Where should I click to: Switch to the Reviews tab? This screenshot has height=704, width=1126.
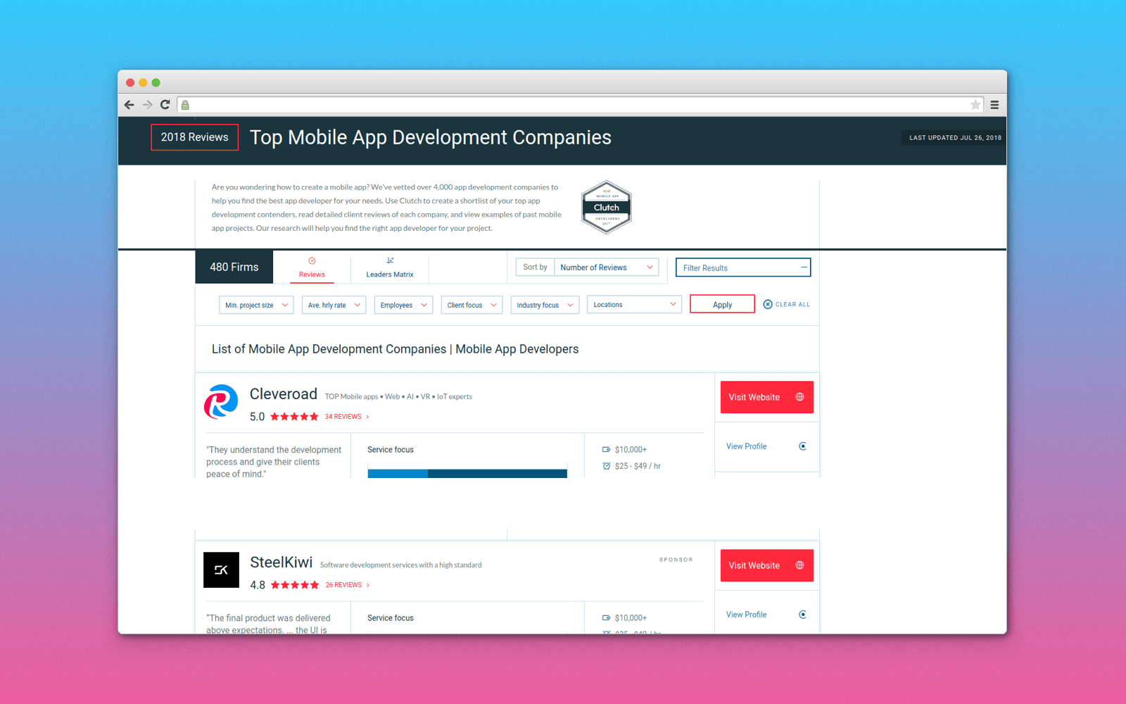[312, 267]
